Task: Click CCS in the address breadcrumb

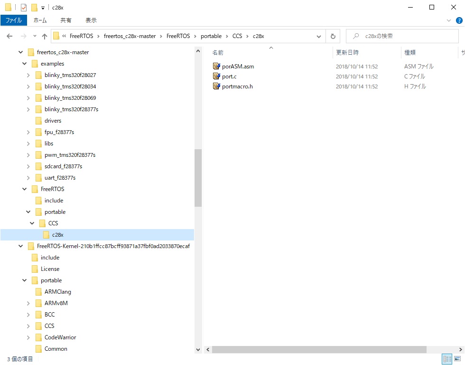Action: (237, 36)
